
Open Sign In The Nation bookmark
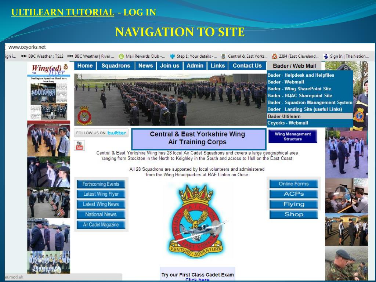point(346,56)
